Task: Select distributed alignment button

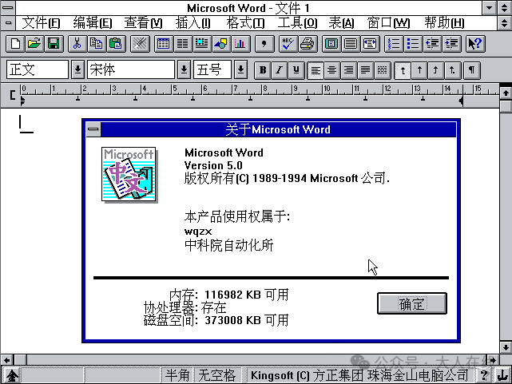Action: [x=382, y=70]
